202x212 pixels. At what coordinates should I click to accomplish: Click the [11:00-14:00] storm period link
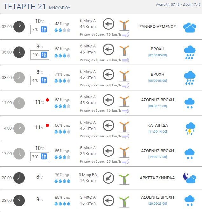pos(157,131)
